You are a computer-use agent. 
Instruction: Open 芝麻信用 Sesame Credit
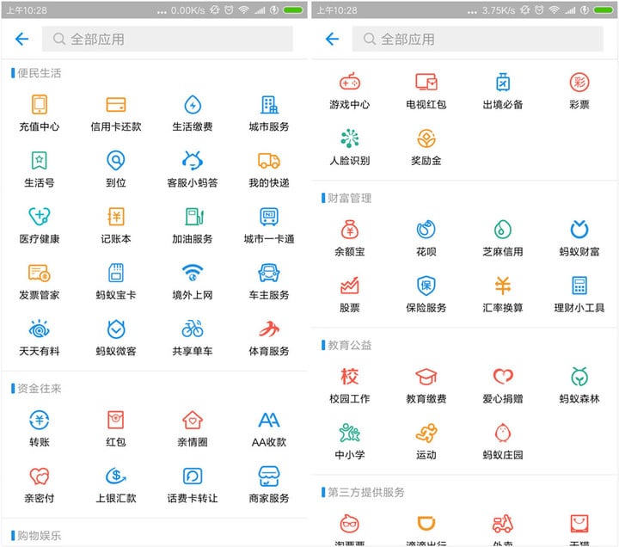(503, 230)
